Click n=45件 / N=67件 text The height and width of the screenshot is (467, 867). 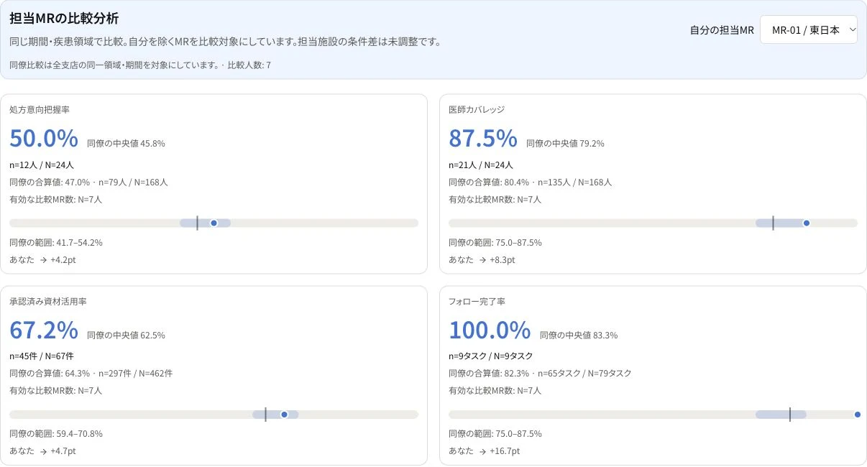click(x=42, y=356)
